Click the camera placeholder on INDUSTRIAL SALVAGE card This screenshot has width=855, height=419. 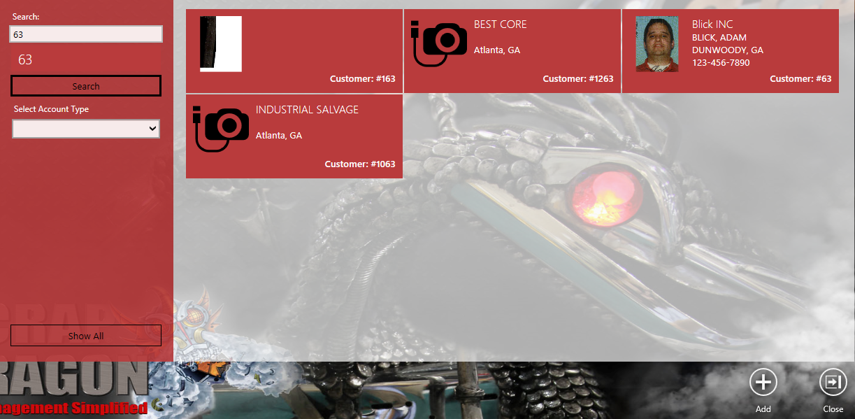pos(221,129)
